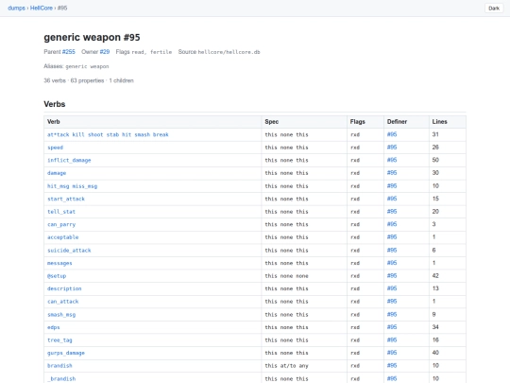
Task: Open the start_attack verb link
Action: (66, 199)
